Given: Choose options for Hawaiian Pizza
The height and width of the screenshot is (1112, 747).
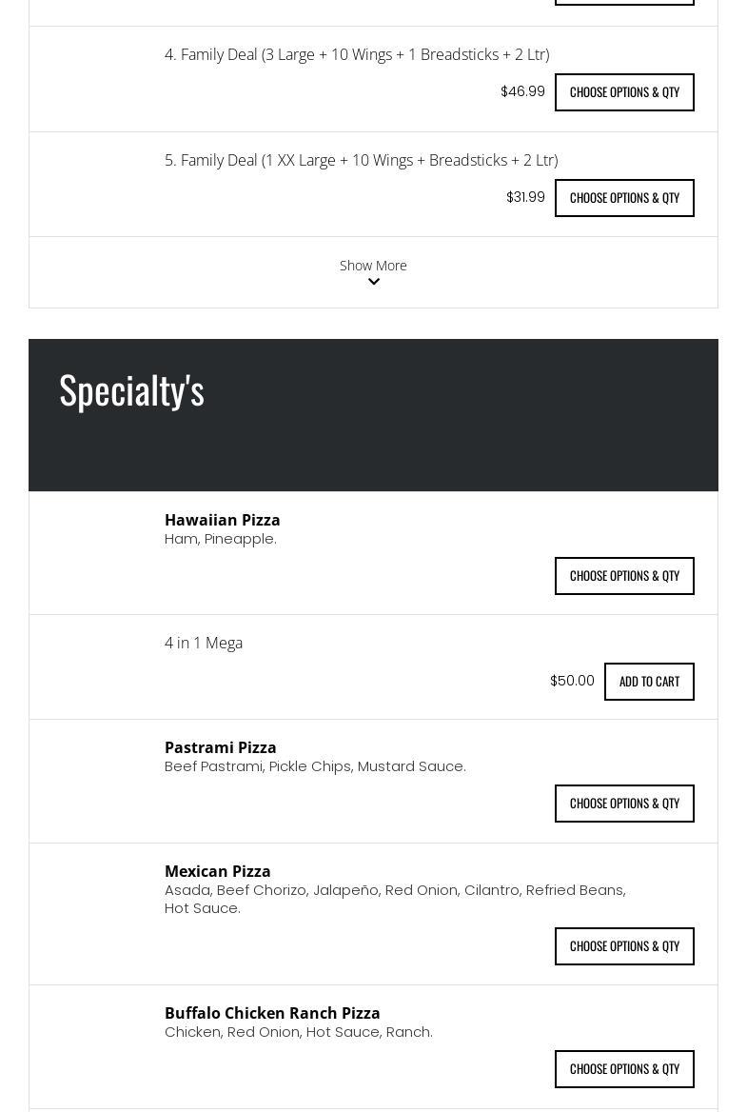Looking at the screenshot, I should pyautogui.click(x=624, y=576).
